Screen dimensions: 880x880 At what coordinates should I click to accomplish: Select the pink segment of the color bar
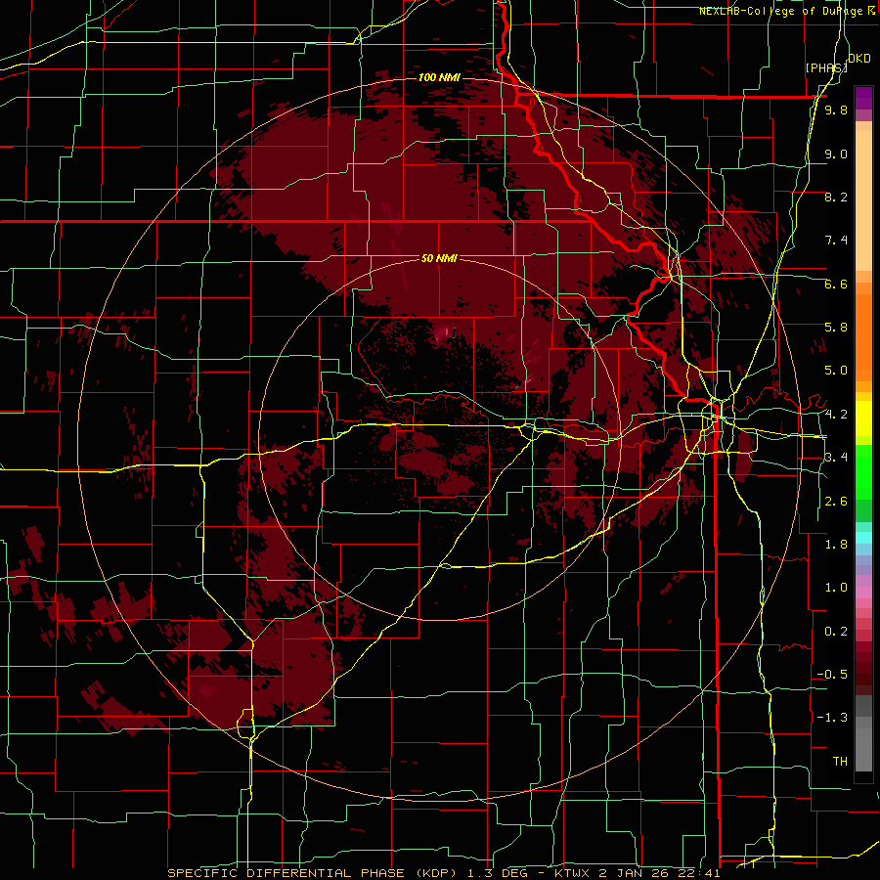pos(863,593)
